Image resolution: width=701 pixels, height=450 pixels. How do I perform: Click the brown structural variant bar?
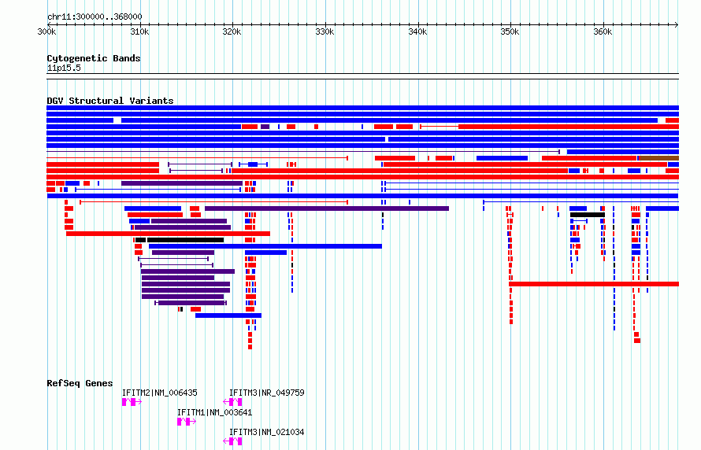pos(659,158)
